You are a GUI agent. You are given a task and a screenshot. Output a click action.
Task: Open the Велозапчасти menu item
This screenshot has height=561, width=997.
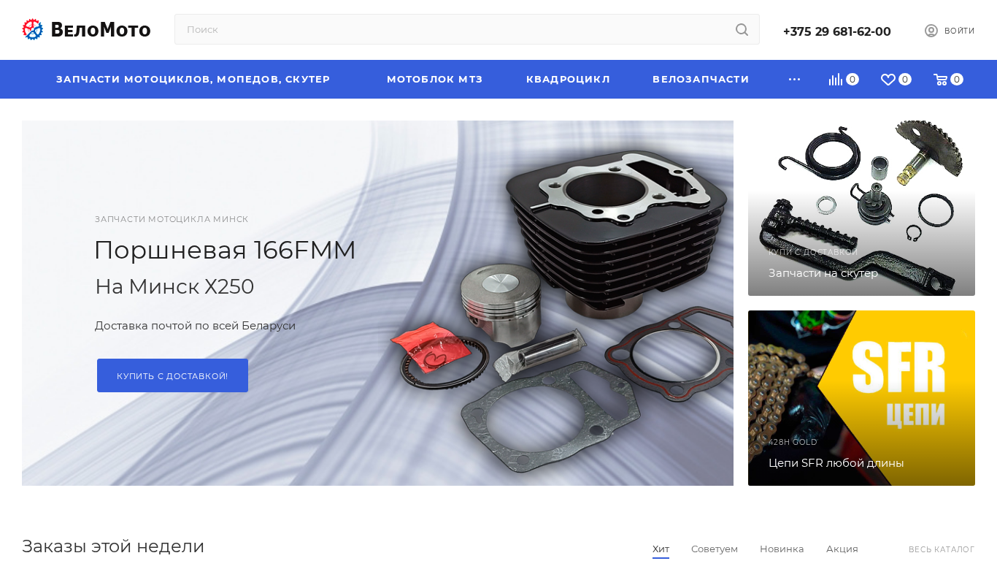701,80
